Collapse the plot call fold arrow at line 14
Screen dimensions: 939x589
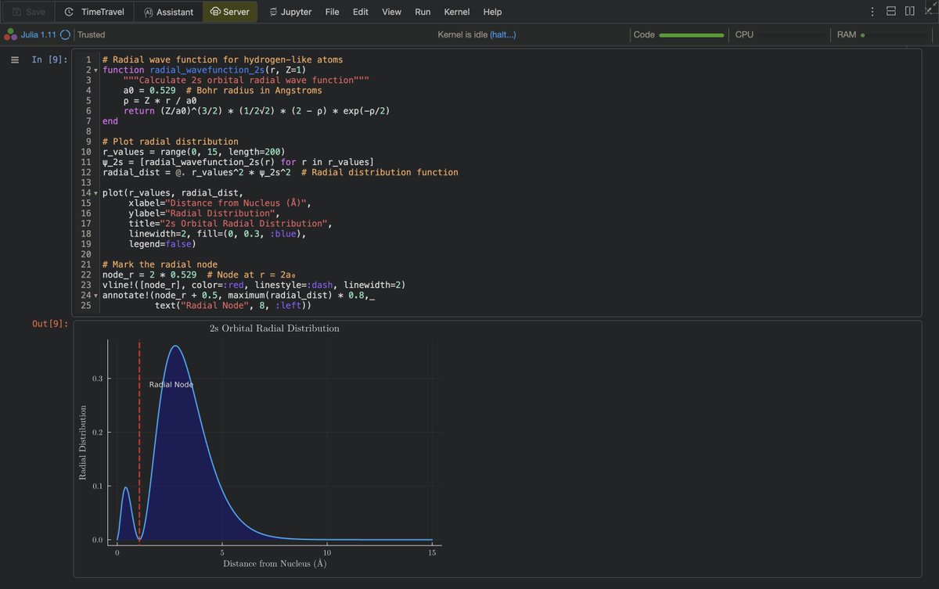pos(95,193)
